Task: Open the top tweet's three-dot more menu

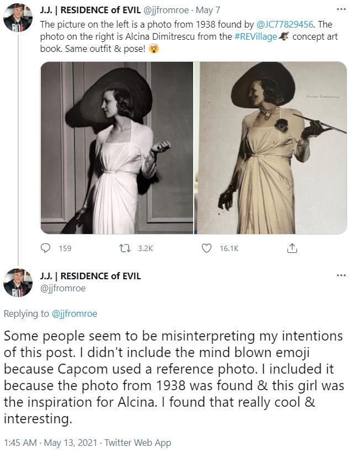Action: point(341,9)
